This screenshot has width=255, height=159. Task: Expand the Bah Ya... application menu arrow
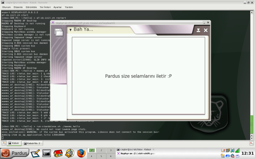tap(71, 30)
